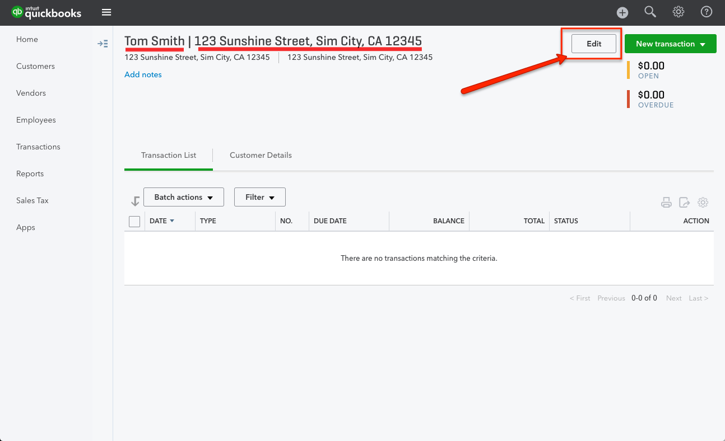Open the table column settings gear

click(x=703, y=202)
